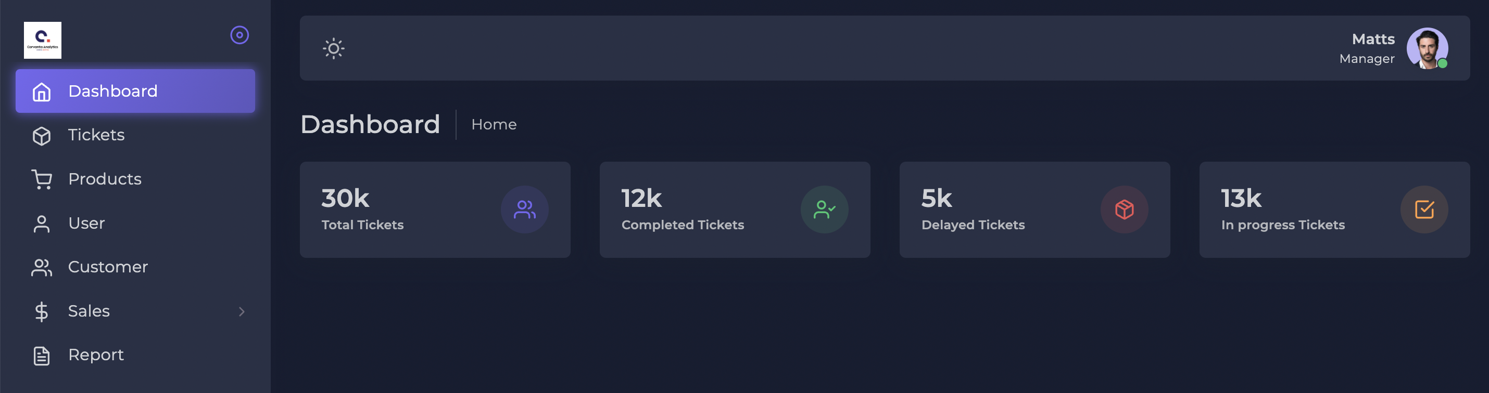This screenshot has width=1489, height=393.
Task: Click the User profile icon in sidebar
Action: click(41, 224)
